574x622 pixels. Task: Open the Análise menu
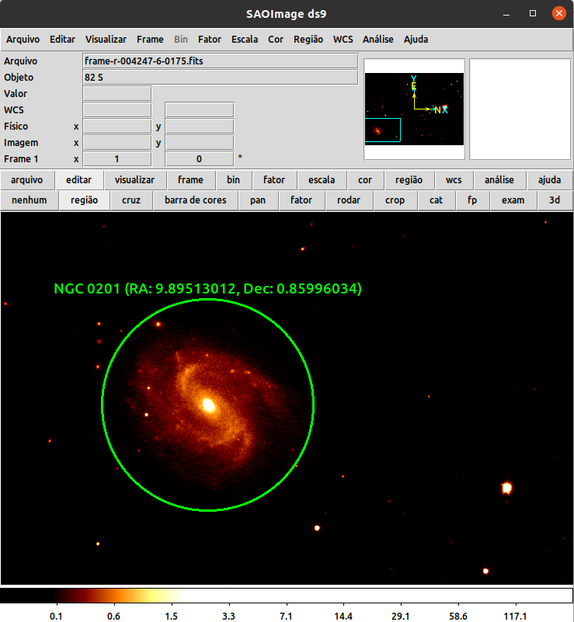click(x=377, y=39)
